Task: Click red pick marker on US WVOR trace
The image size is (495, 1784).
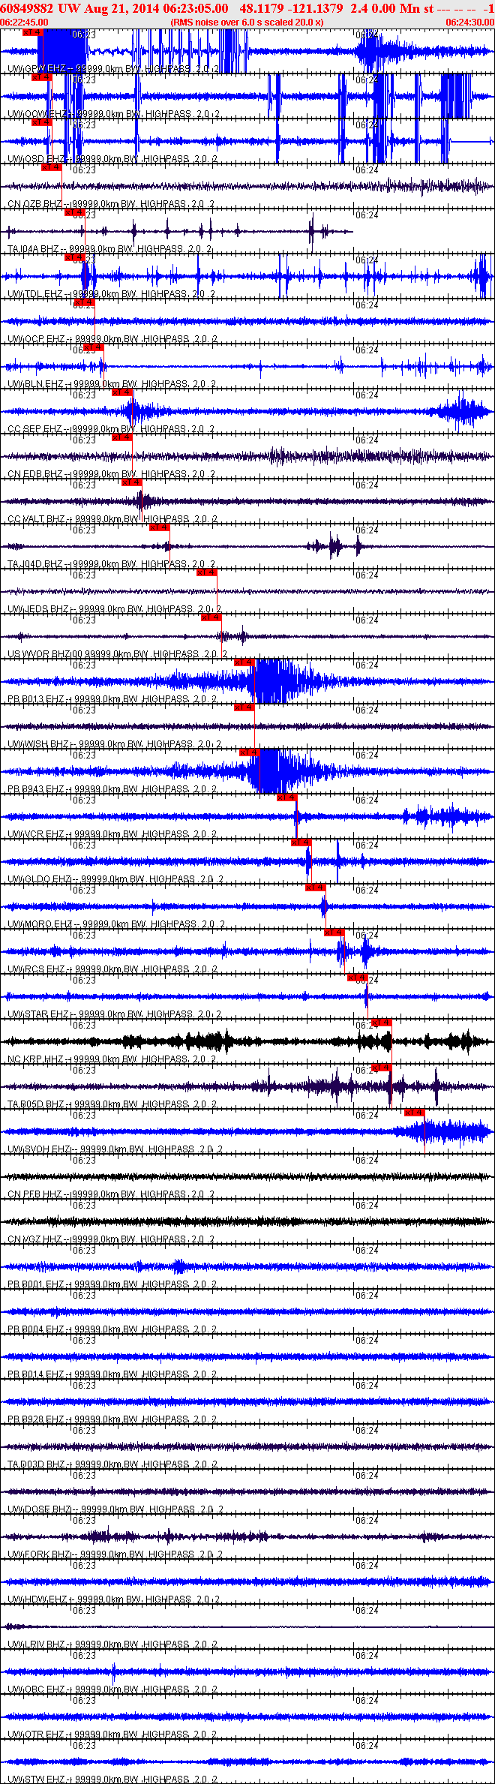Action: (x=211, y=617)
